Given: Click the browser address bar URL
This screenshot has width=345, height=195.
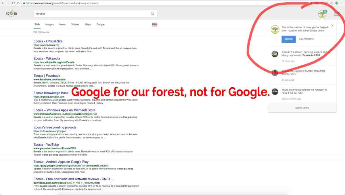Looking at the screenshot, I should pyautogui.click(x=62, y=3).
